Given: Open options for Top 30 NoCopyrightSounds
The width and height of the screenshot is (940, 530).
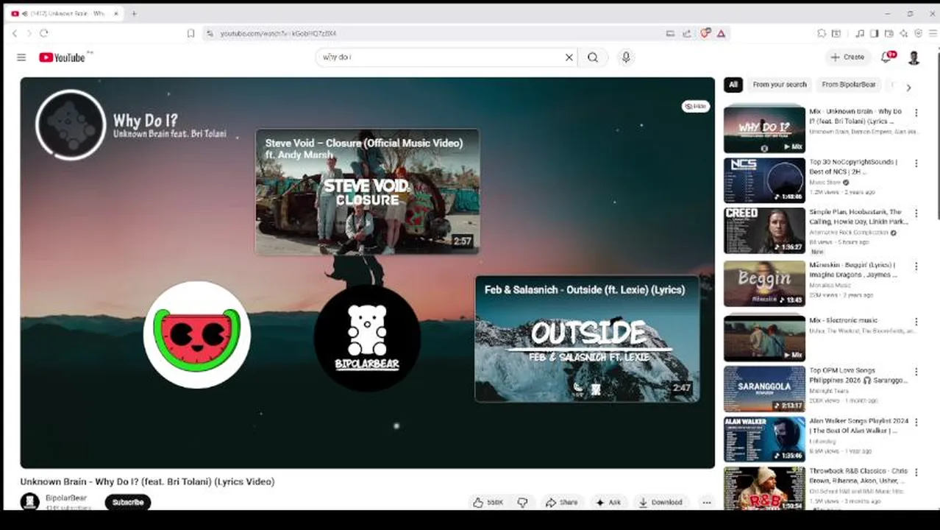Looking at the screenshot, I should [916, 163].
